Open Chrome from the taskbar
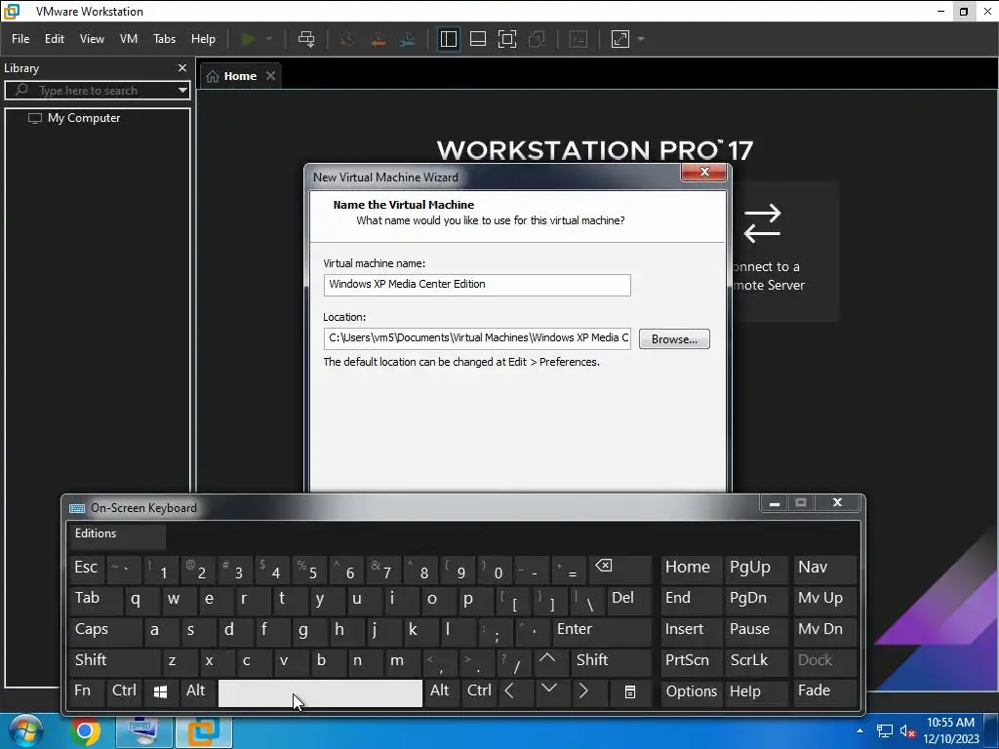Image resolution: width=999 pixels, height=749 pixels. pyautogui.click(x=86, y=731)
